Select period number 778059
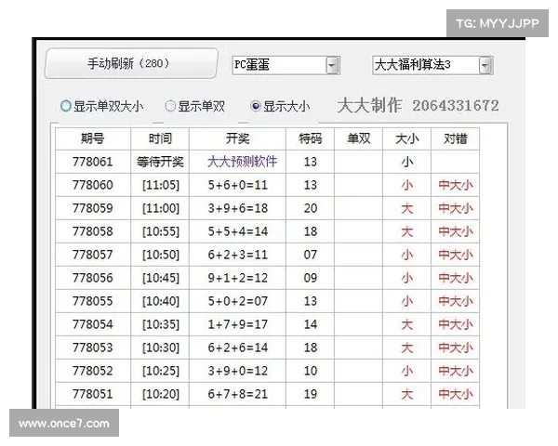This screenshot has width=558, height=446. coord(92,208)
